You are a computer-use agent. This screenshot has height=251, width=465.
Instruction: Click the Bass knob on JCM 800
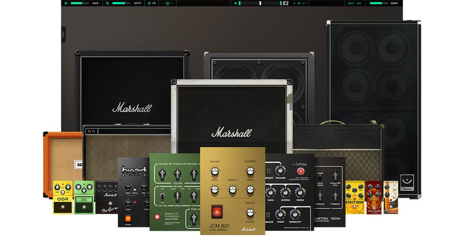215,190
